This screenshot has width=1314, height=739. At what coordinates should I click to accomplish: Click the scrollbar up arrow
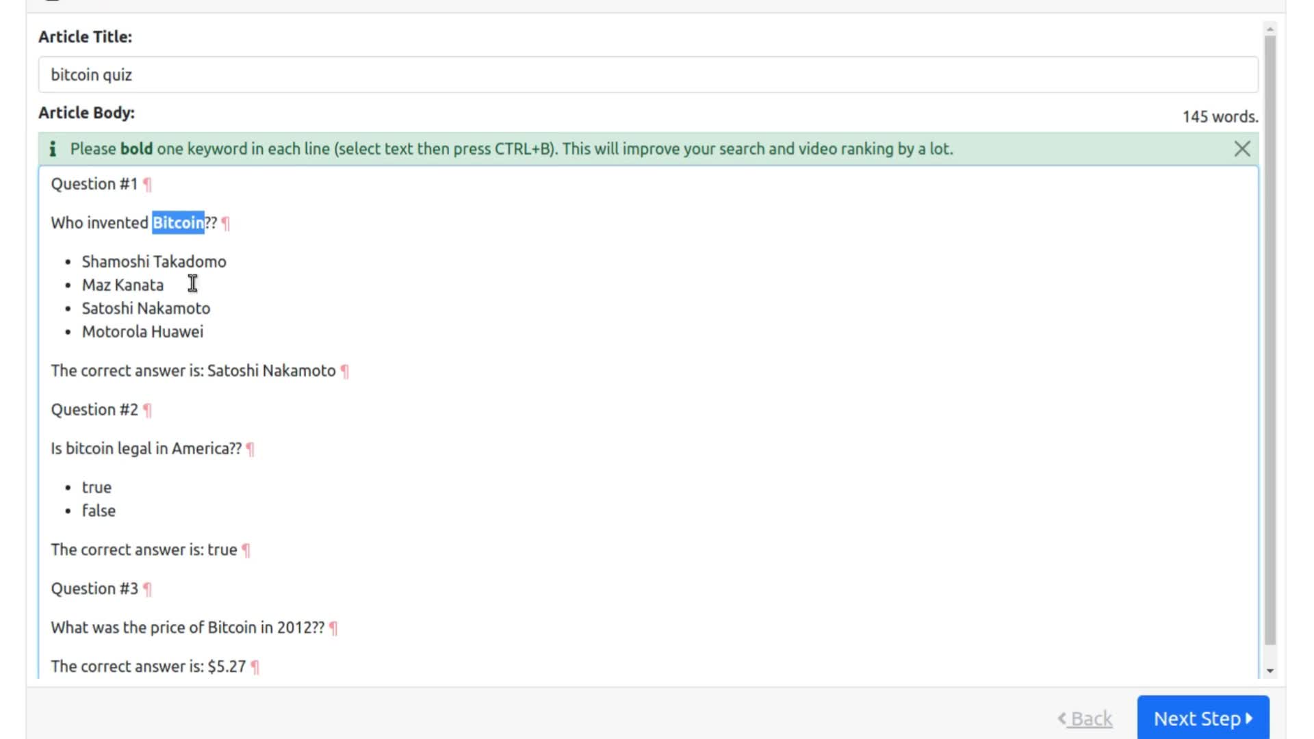coord(1270,29)
